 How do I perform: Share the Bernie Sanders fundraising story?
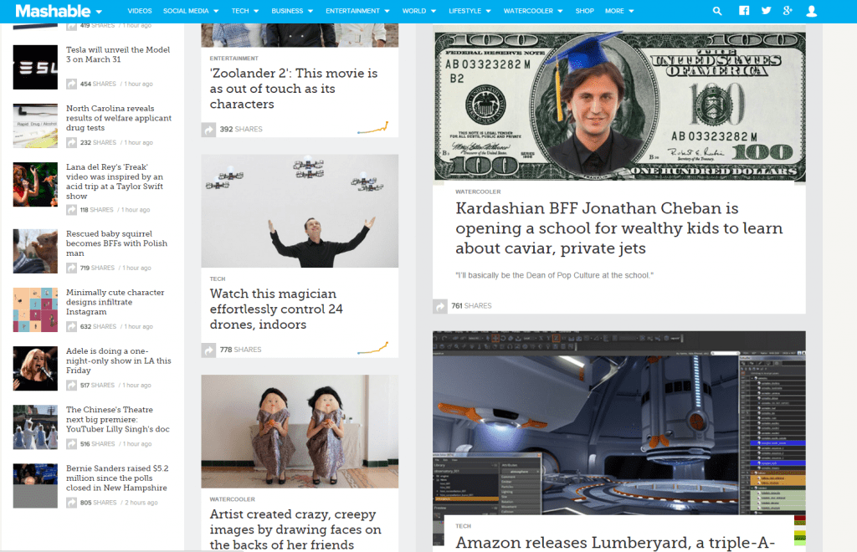click(x=72, y=503)
